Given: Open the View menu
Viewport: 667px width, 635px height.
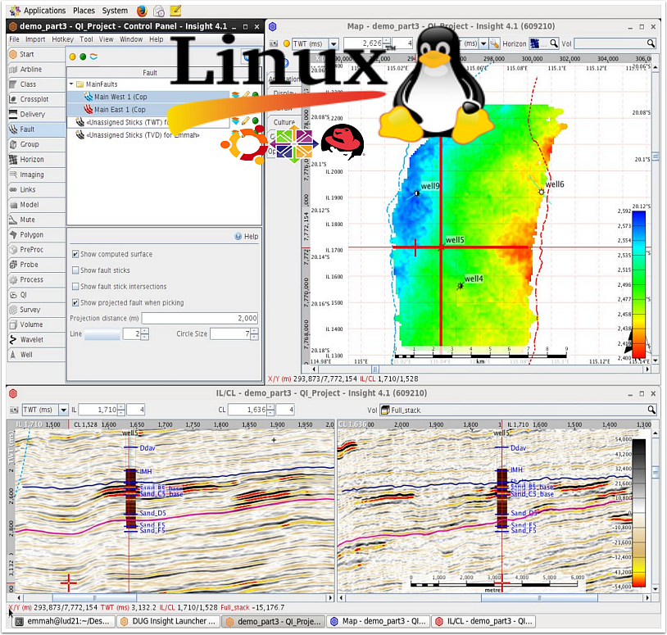Looking at the screenshot, I should pyautogui.click(x=107, y=39).
